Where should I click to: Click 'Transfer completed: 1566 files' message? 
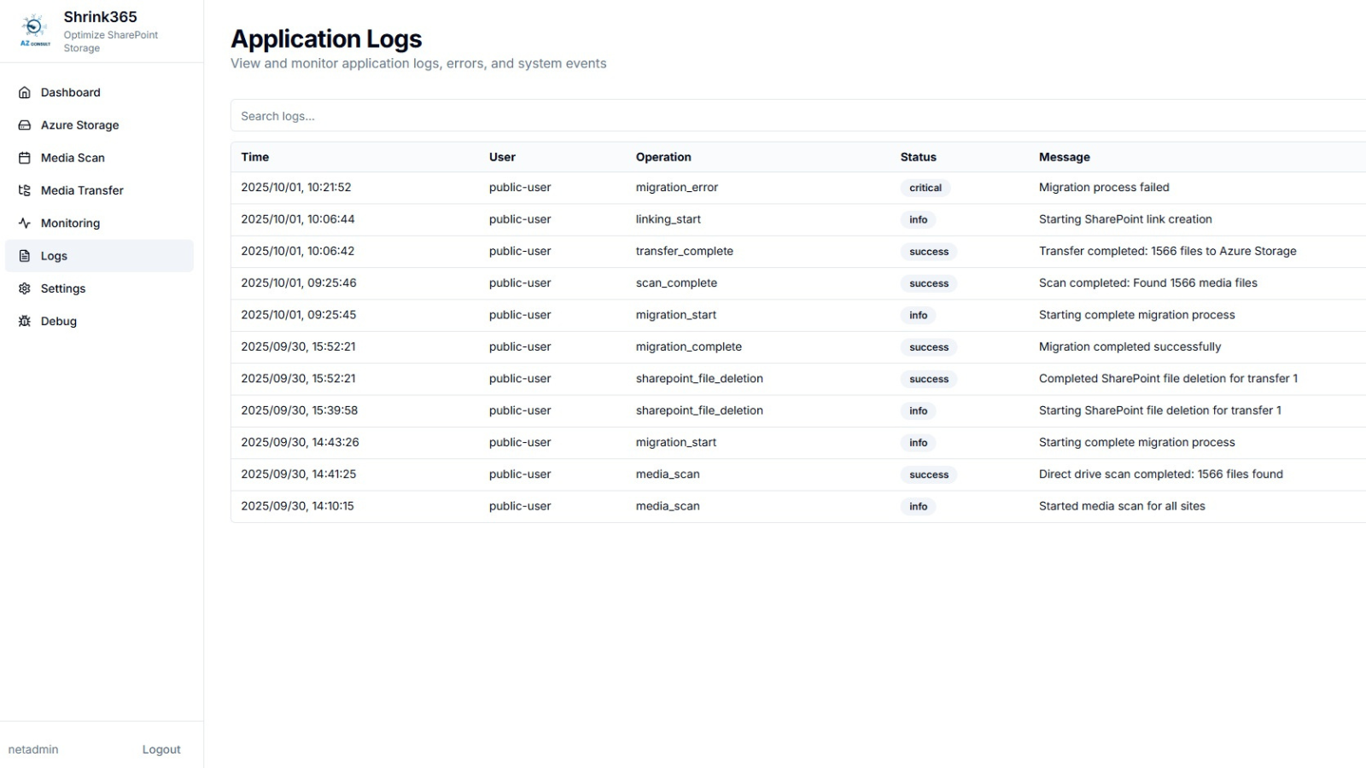click(x=1168, y=251)
